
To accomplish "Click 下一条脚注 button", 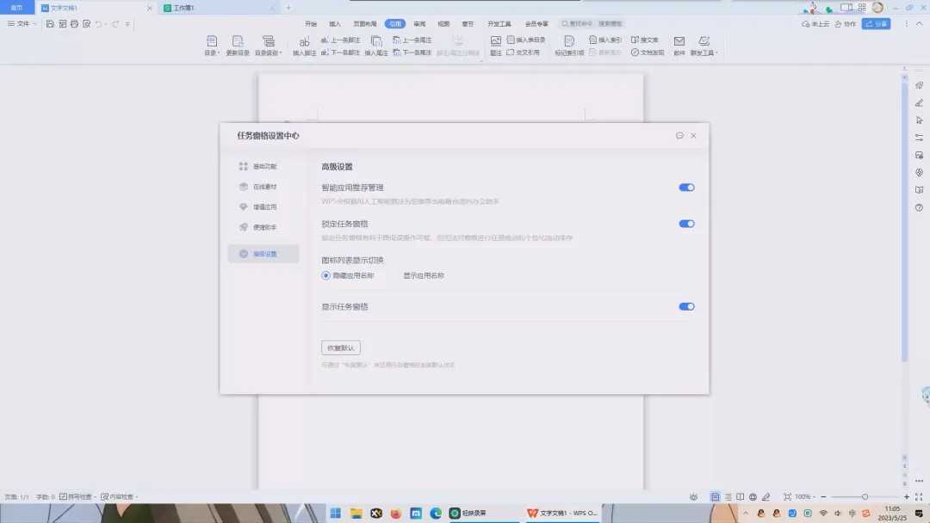I will (340, 52).
